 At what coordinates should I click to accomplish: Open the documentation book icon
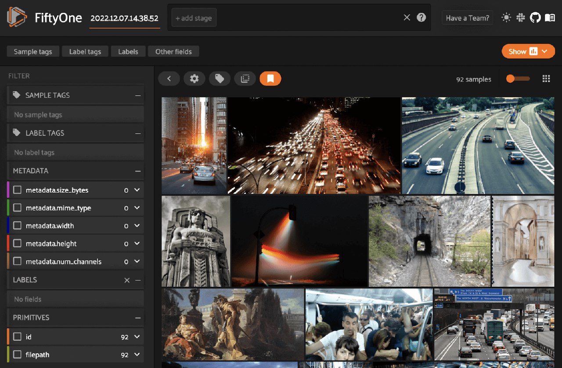coord(550,18)
